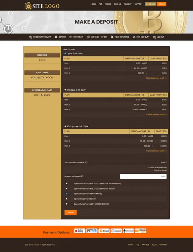Viewport: 193px width, 252px height.
Task: Click the Edit Account icon
Action: 134,37
